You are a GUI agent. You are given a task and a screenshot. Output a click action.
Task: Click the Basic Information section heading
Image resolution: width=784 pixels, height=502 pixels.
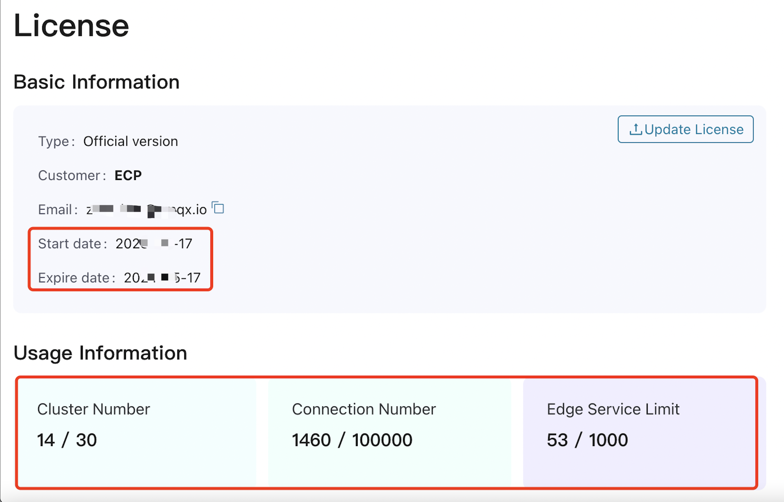coord(96,82)
